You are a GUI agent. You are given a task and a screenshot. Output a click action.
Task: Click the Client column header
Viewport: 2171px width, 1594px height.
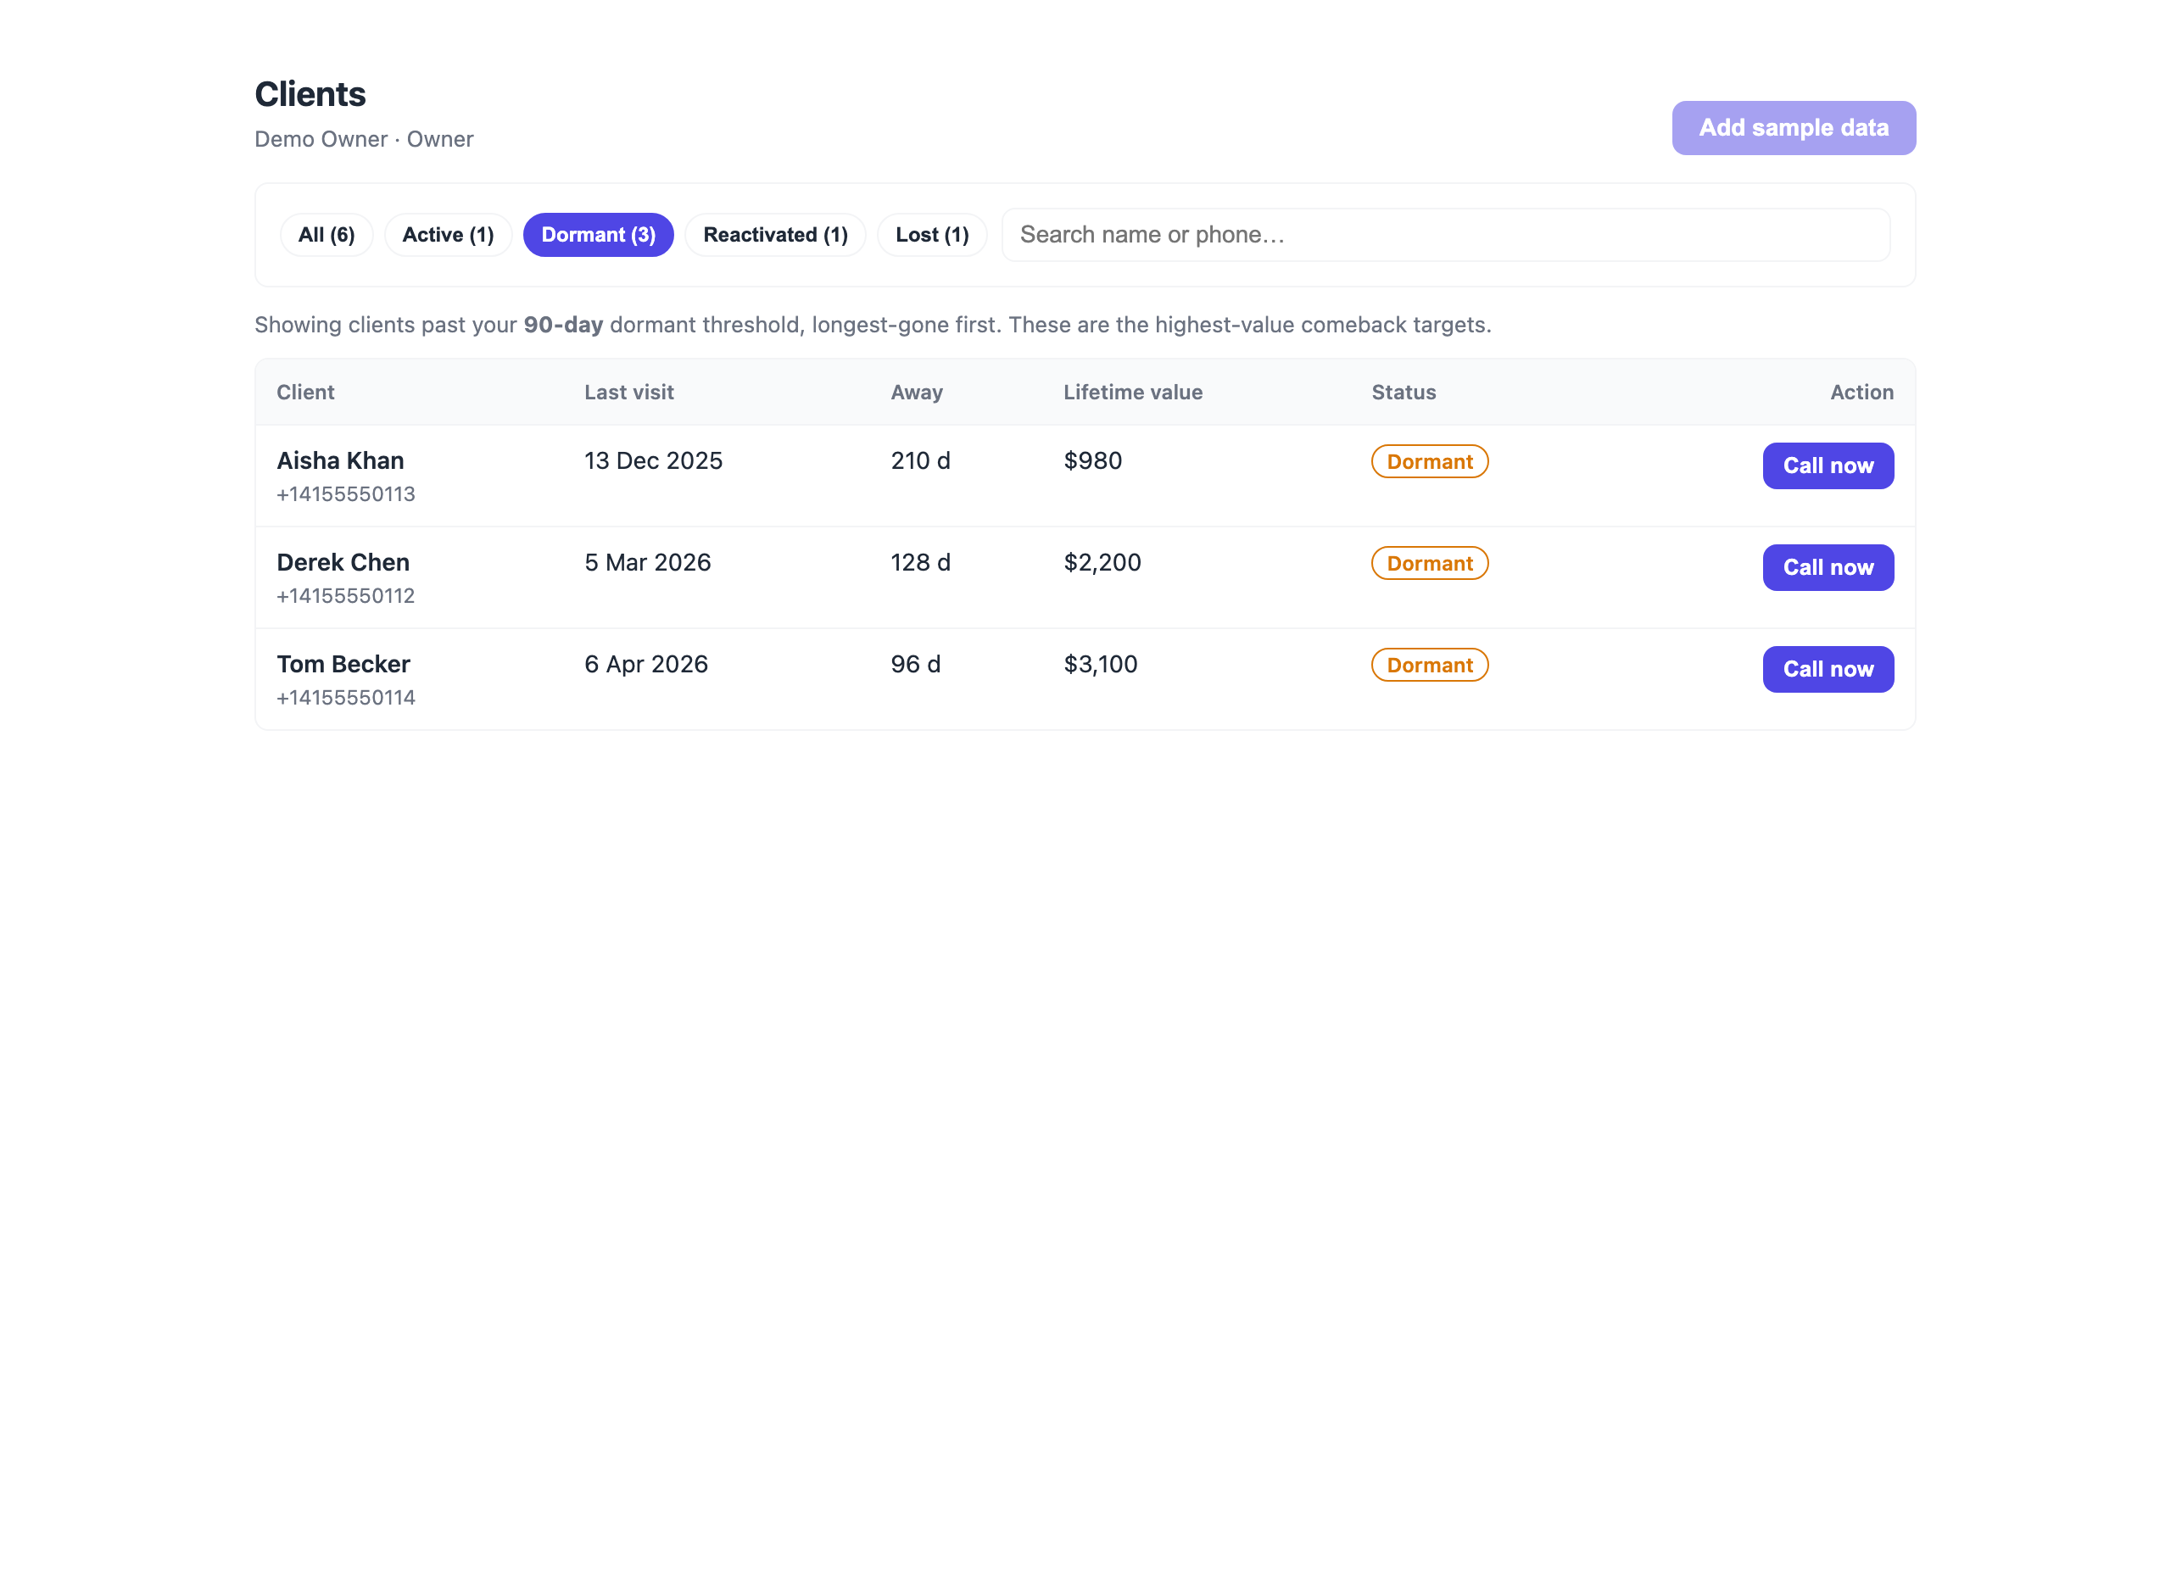pos(305,392)
